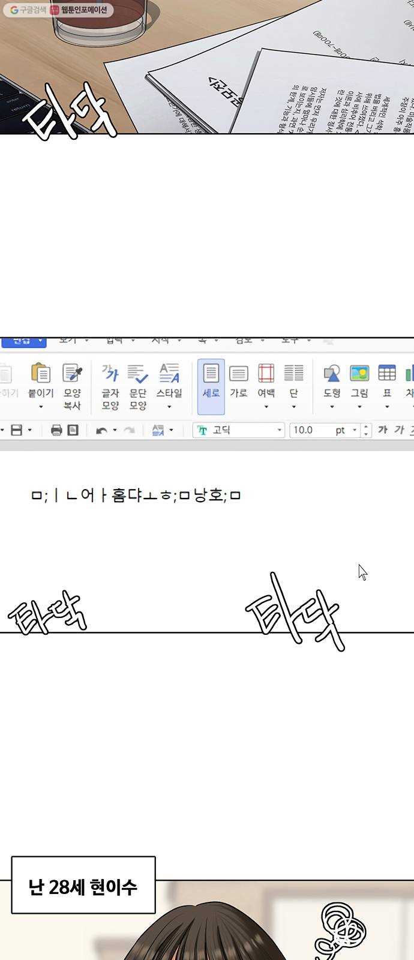Image resolution: width=414 pixels, height=960 pixels.
Task: Click the 여백 page margins icon
Action: coord(266,373)
